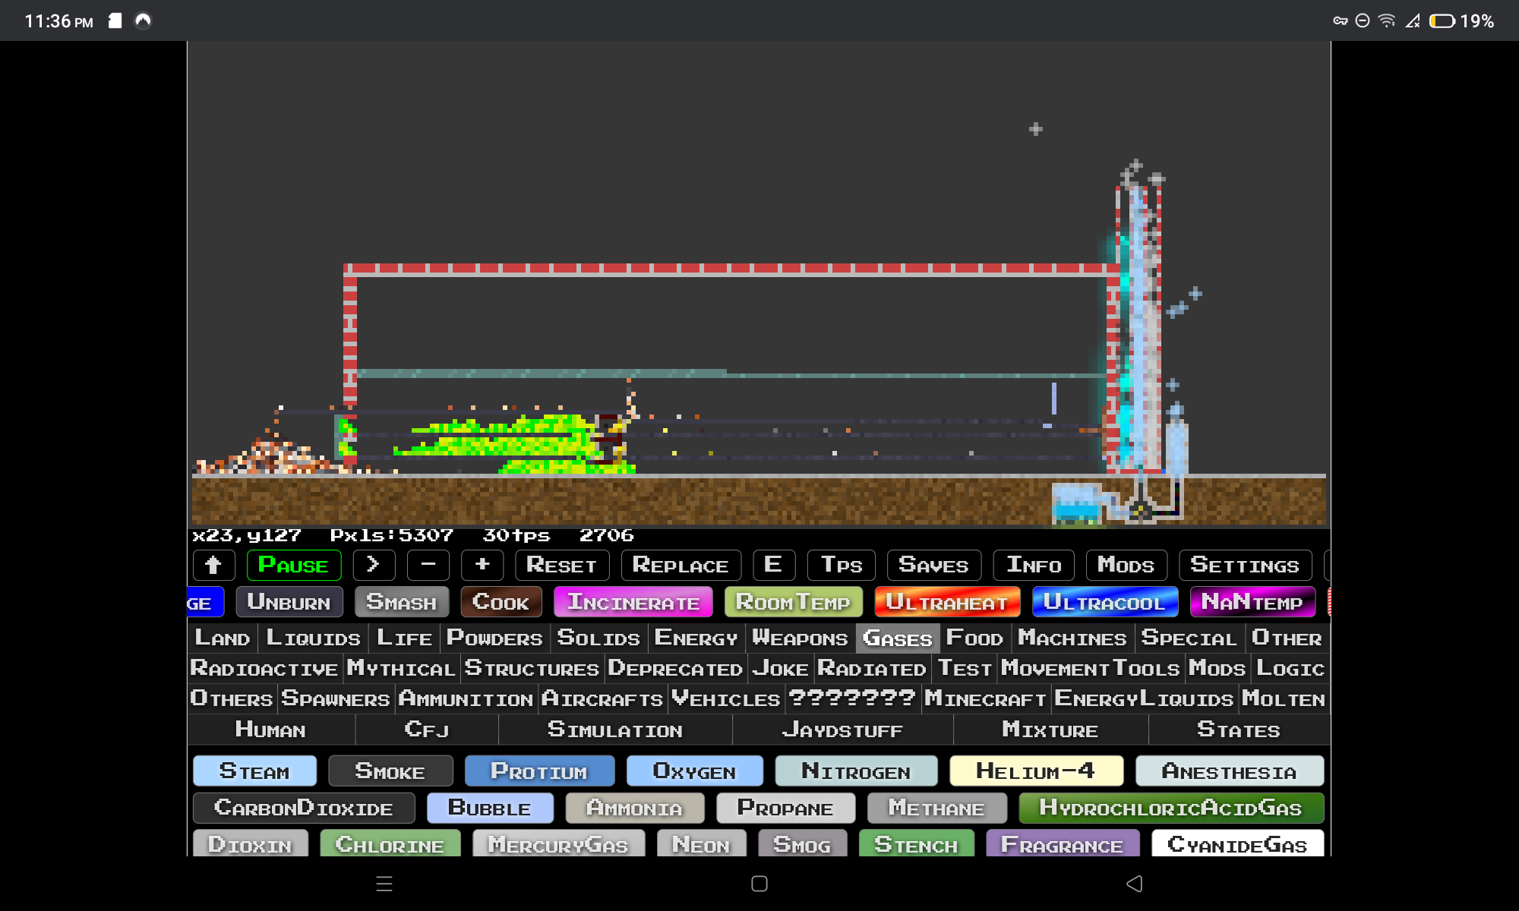Open the Machines element category
The height and width of the screenshot is (911, 1519).
(x=1072, y=638)
